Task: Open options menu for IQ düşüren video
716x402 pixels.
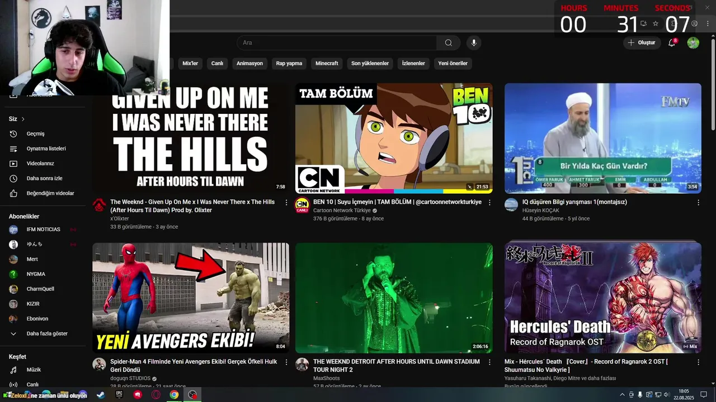Action: [x=698, y=203]
